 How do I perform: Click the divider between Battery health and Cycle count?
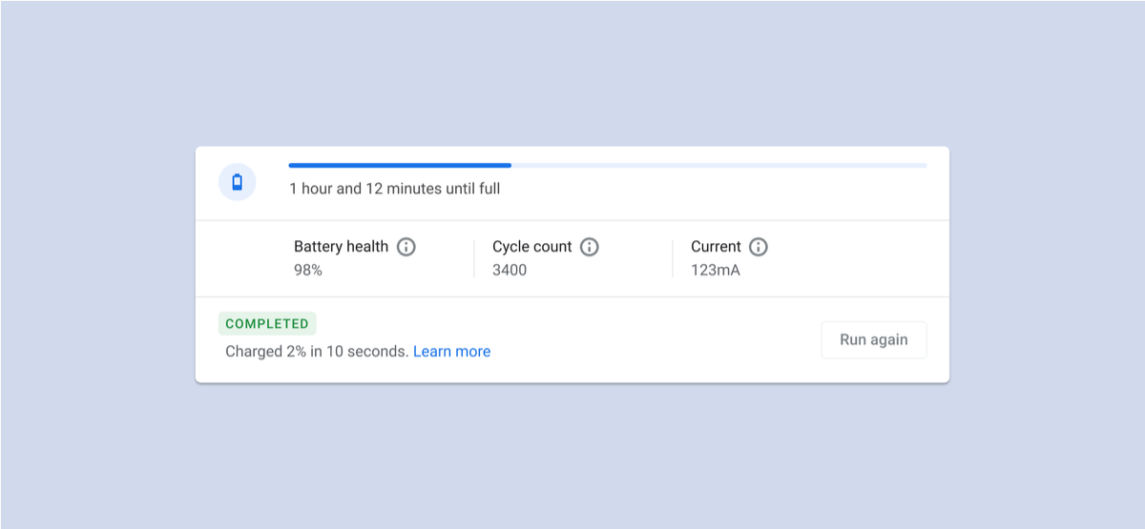(474, 258)
